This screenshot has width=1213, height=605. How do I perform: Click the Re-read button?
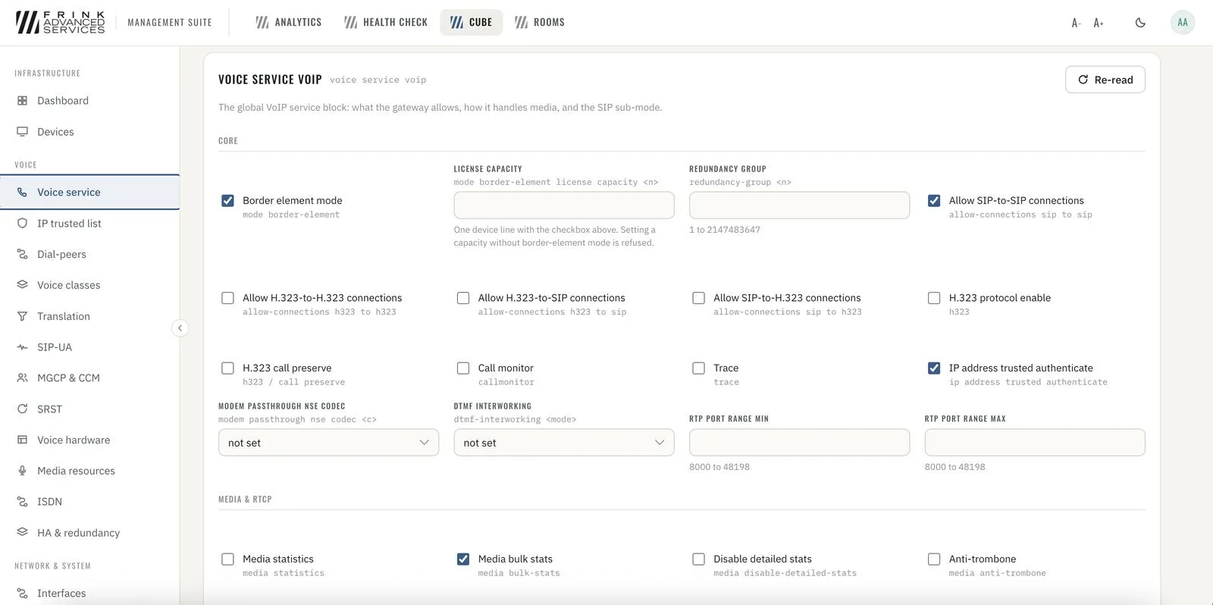pyautogui.click(x=1105, y=80)
